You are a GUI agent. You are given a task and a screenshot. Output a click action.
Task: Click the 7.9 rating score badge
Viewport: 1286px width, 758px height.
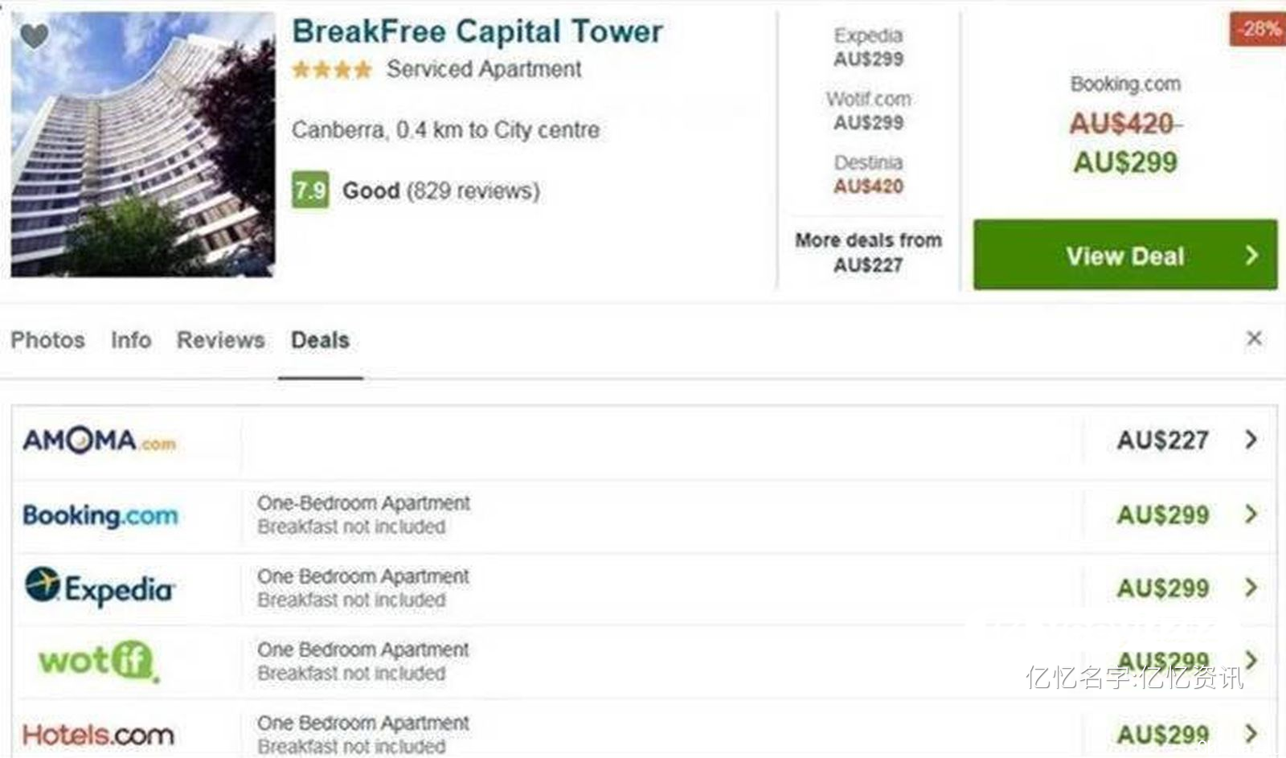pyautogui.click(x=310, y=191)
